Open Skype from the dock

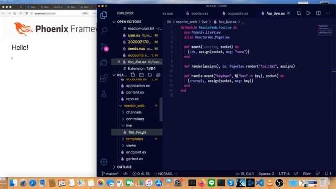tap(231, 183)
